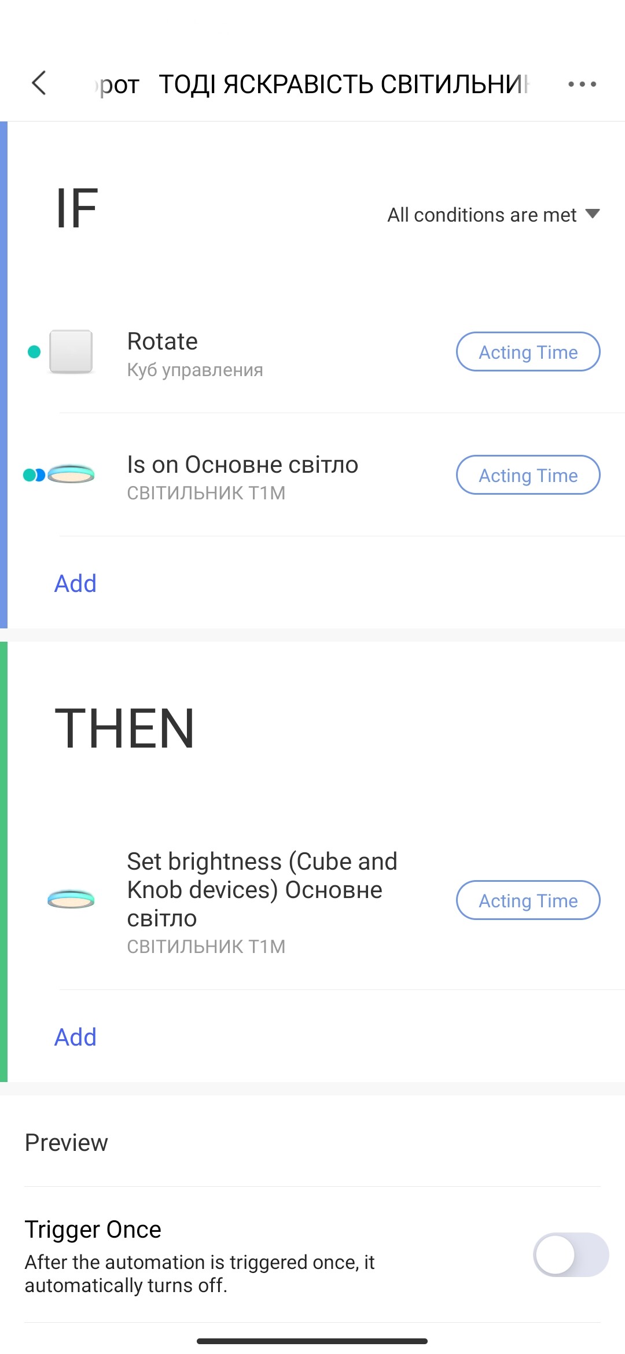Open the Set brightness action entry
Viewport: 625px width, 1354px height.
pyautogui.click(x=260, y=900)
